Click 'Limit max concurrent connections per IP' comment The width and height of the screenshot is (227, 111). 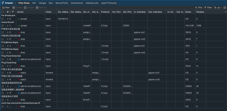click(21, 103)
